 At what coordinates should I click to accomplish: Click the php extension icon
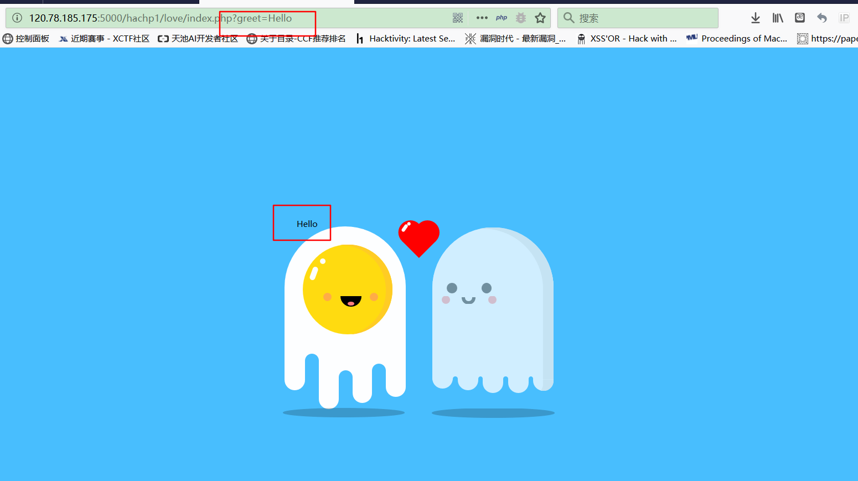pyautogui.click(x=502, y=18)
